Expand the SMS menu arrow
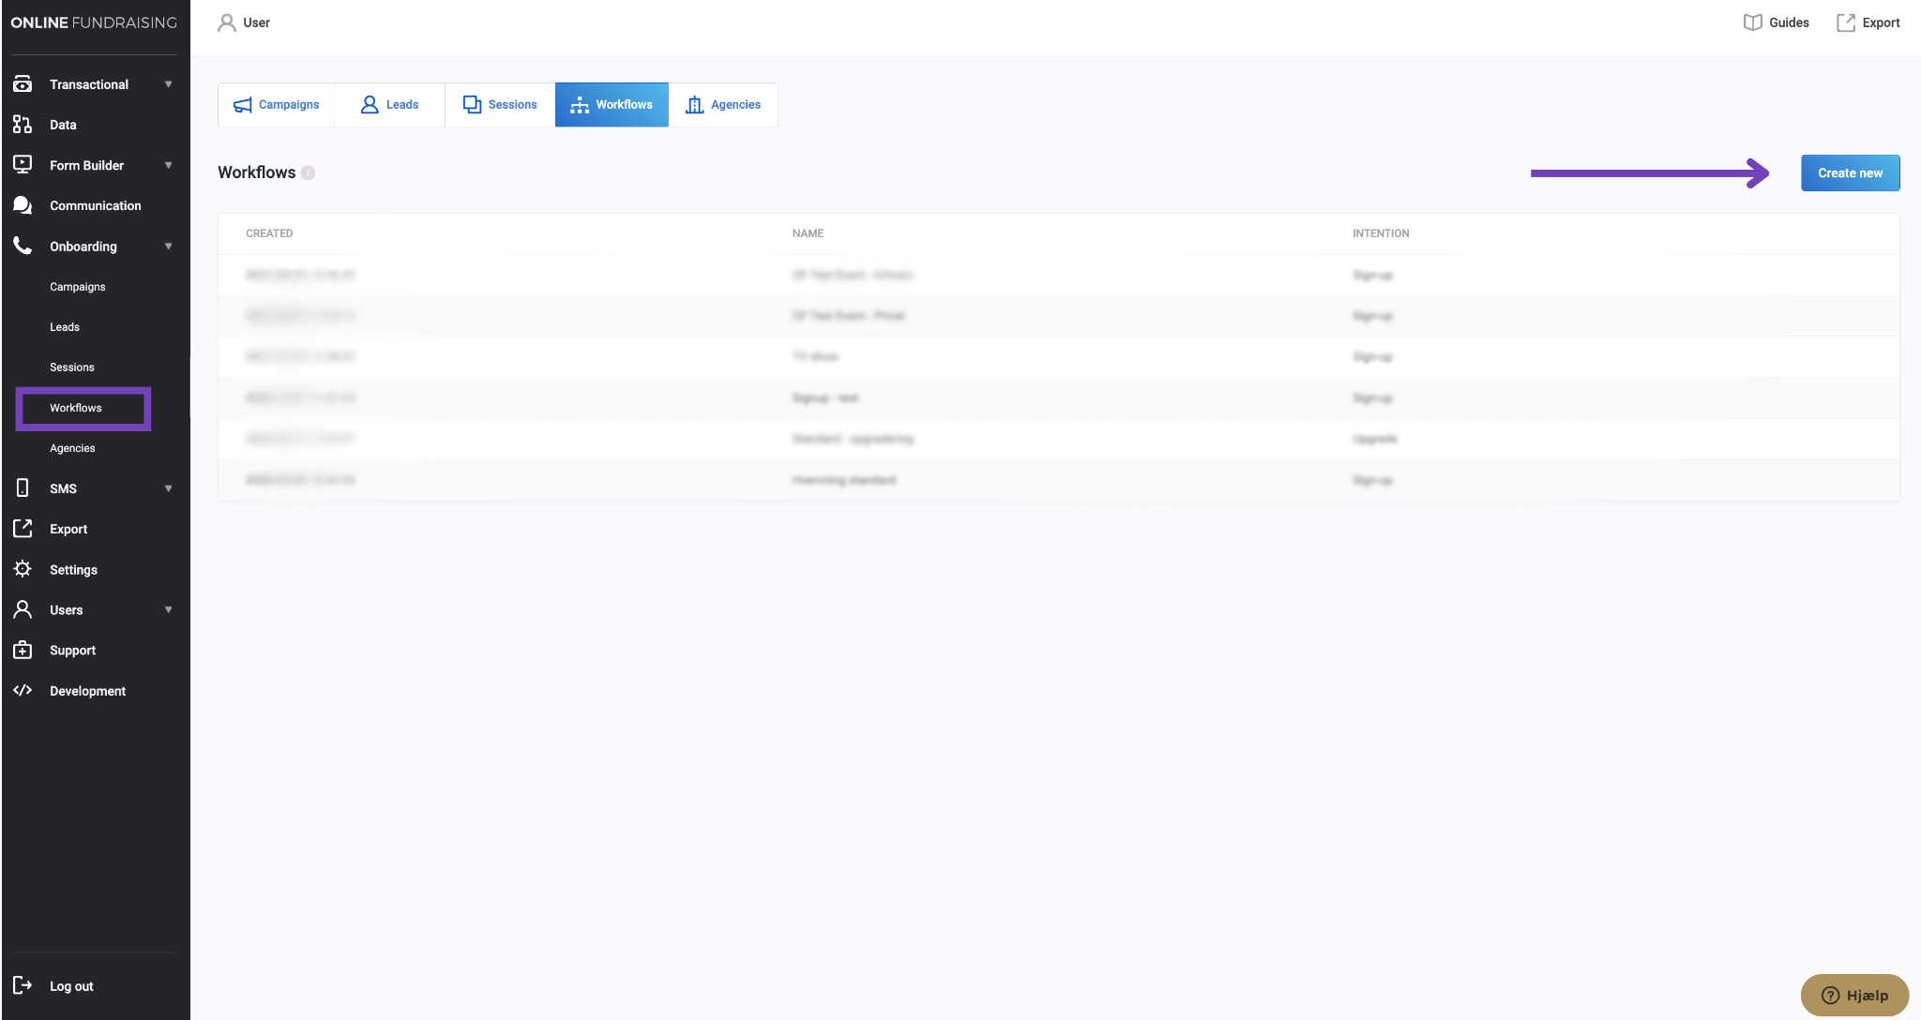The height and width of the screenshot is (1020, 1921). (x=169, y=488)
